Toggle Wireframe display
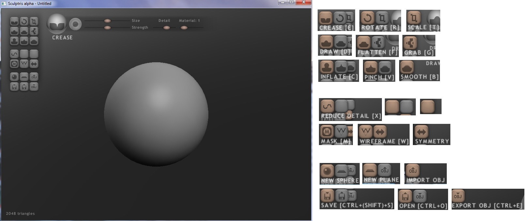This screenshot has width=527, height=221. [x=24, y=64]
